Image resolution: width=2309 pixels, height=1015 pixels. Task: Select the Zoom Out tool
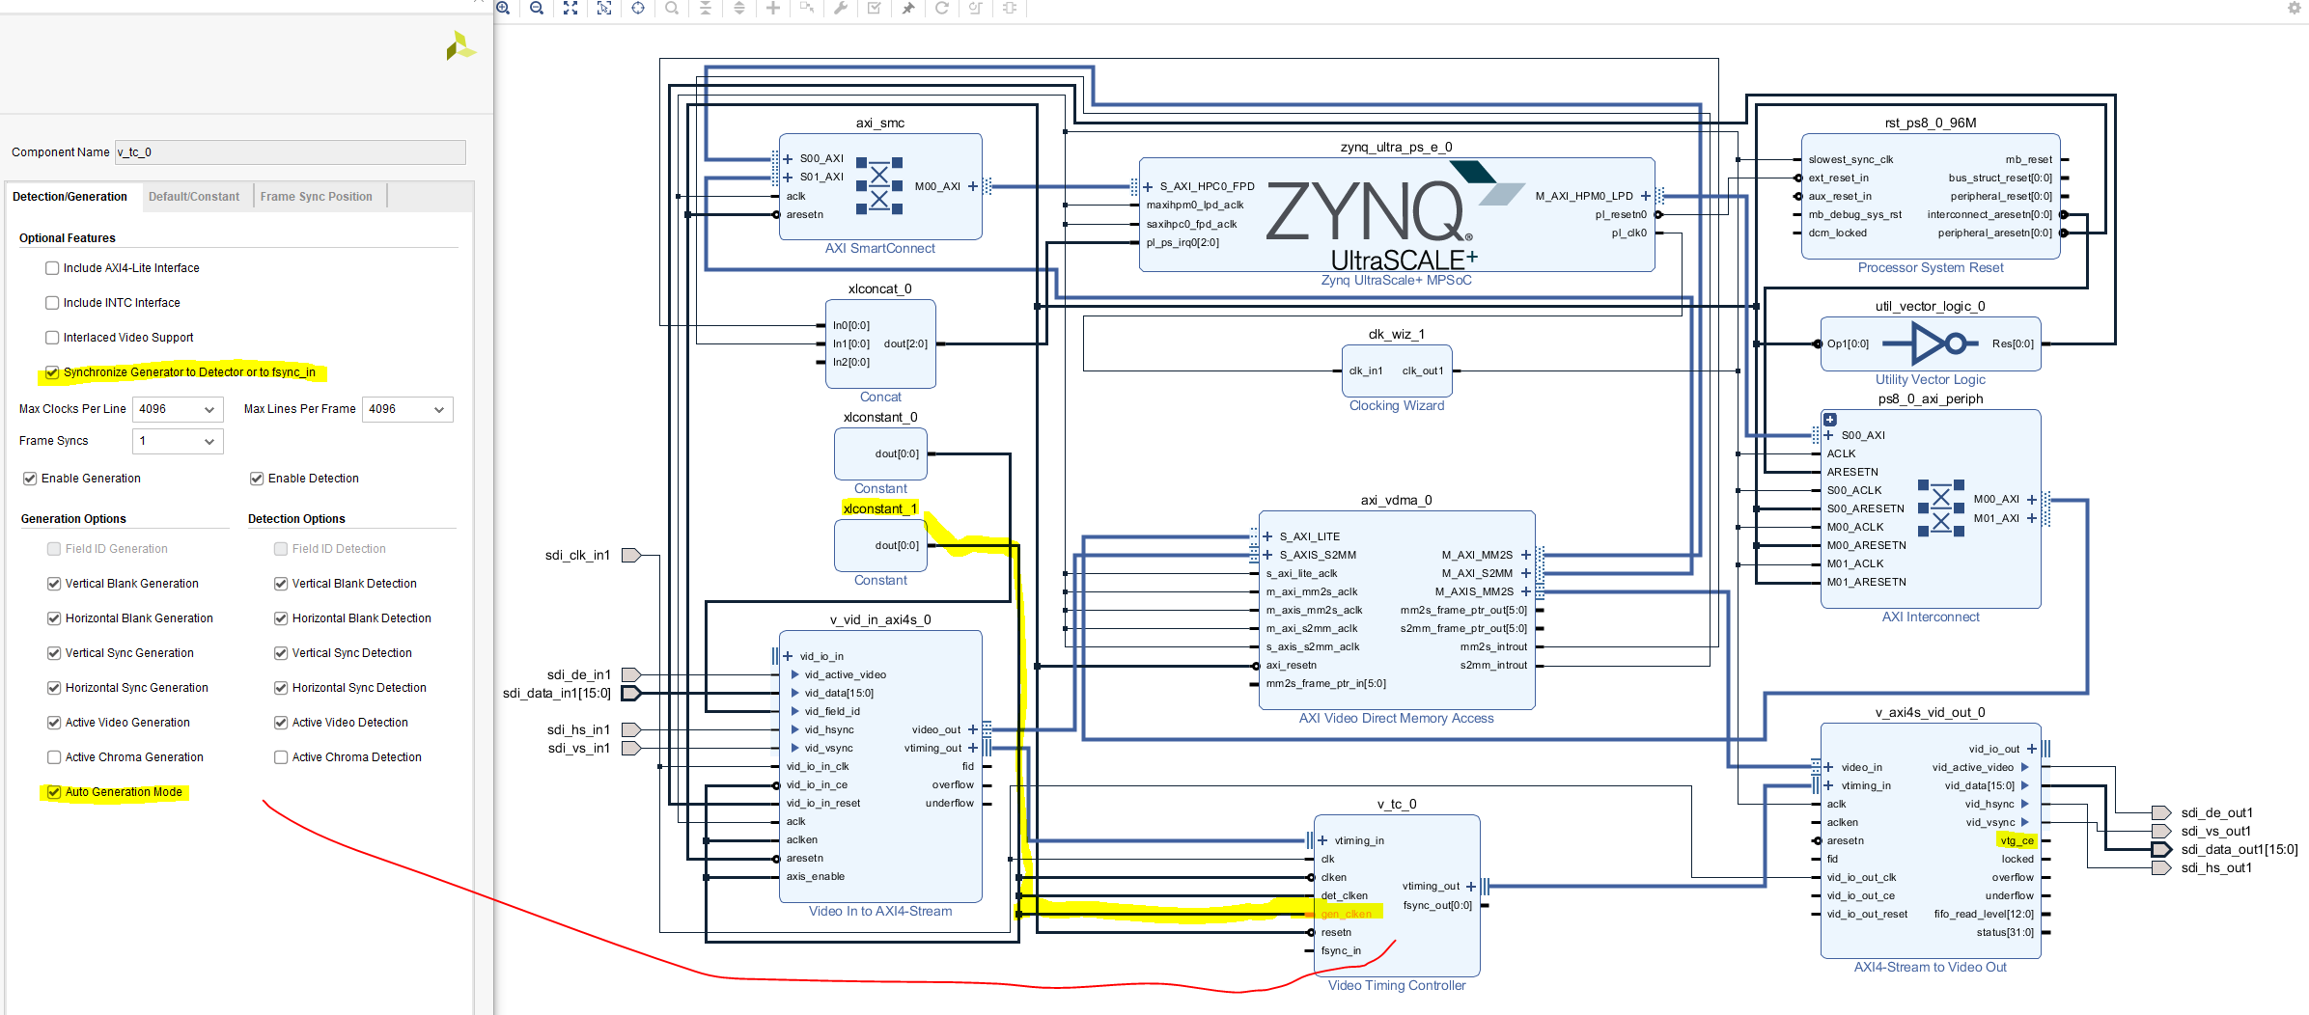538,9
